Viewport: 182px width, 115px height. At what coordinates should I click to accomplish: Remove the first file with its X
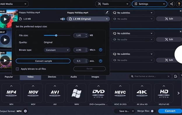click(x=181, y=11)
